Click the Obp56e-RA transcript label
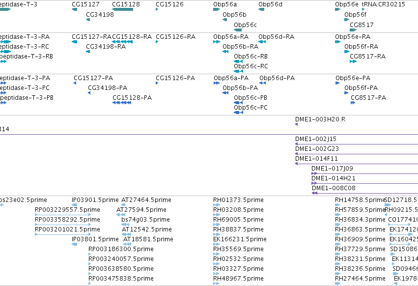This screenshot has width=418, height=286. 353,37
